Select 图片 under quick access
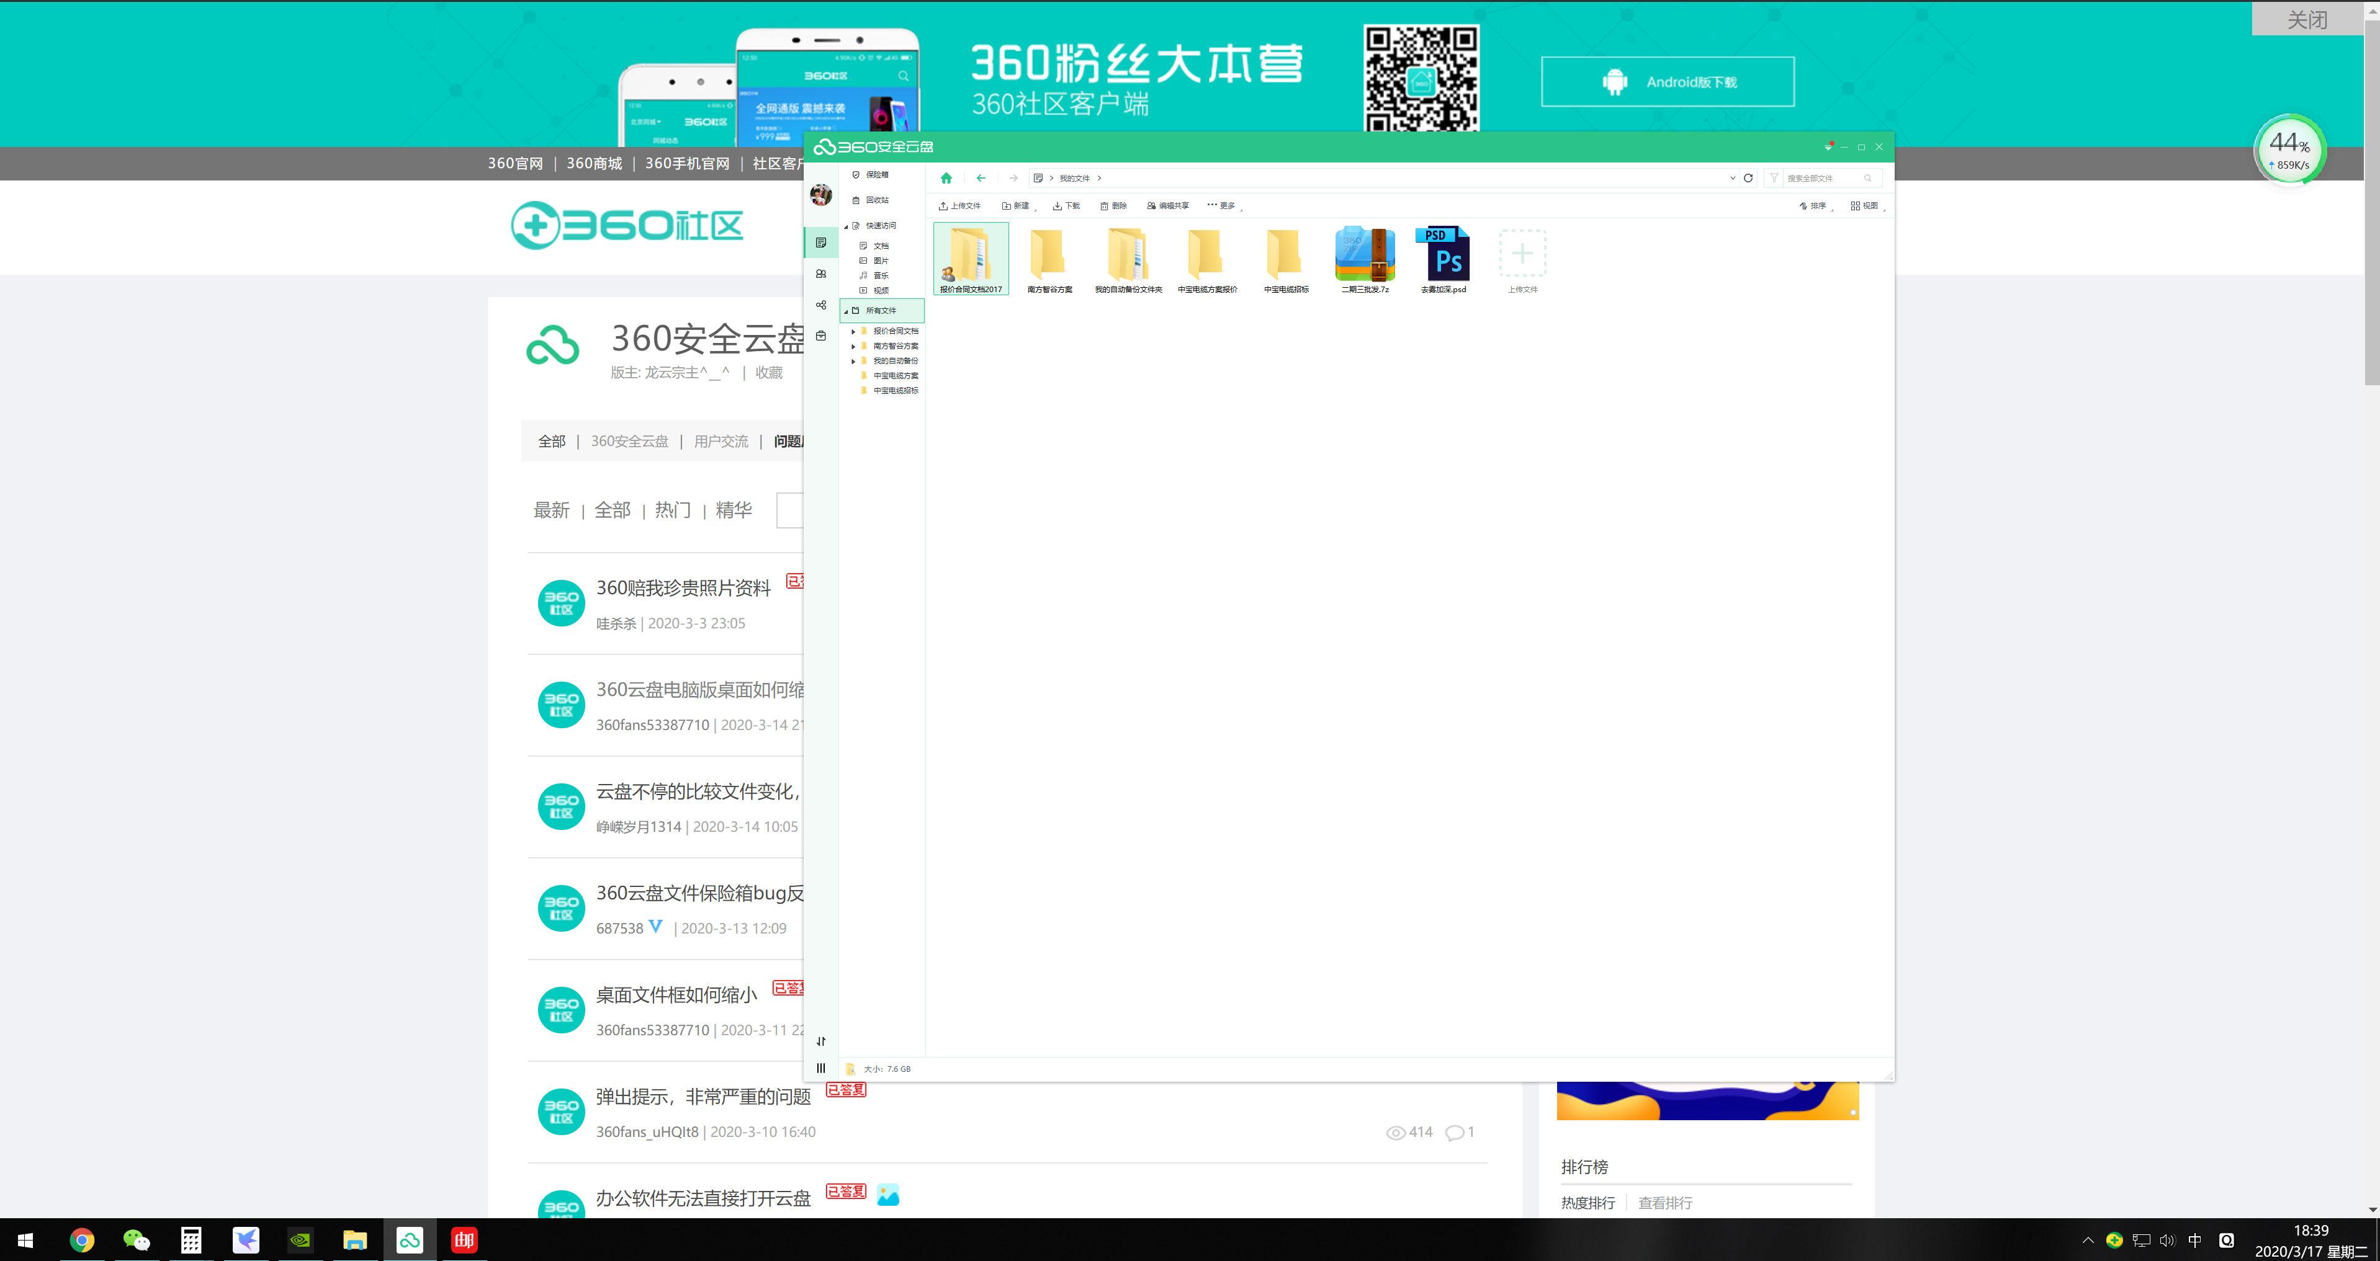Image resolution: width=2380 pixels, height=1261 pixels. coord(874,261)
